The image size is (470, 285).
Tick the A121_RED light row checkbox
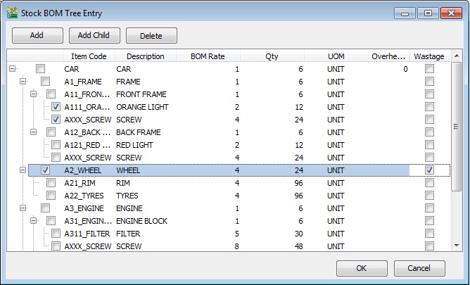(56, 145)
